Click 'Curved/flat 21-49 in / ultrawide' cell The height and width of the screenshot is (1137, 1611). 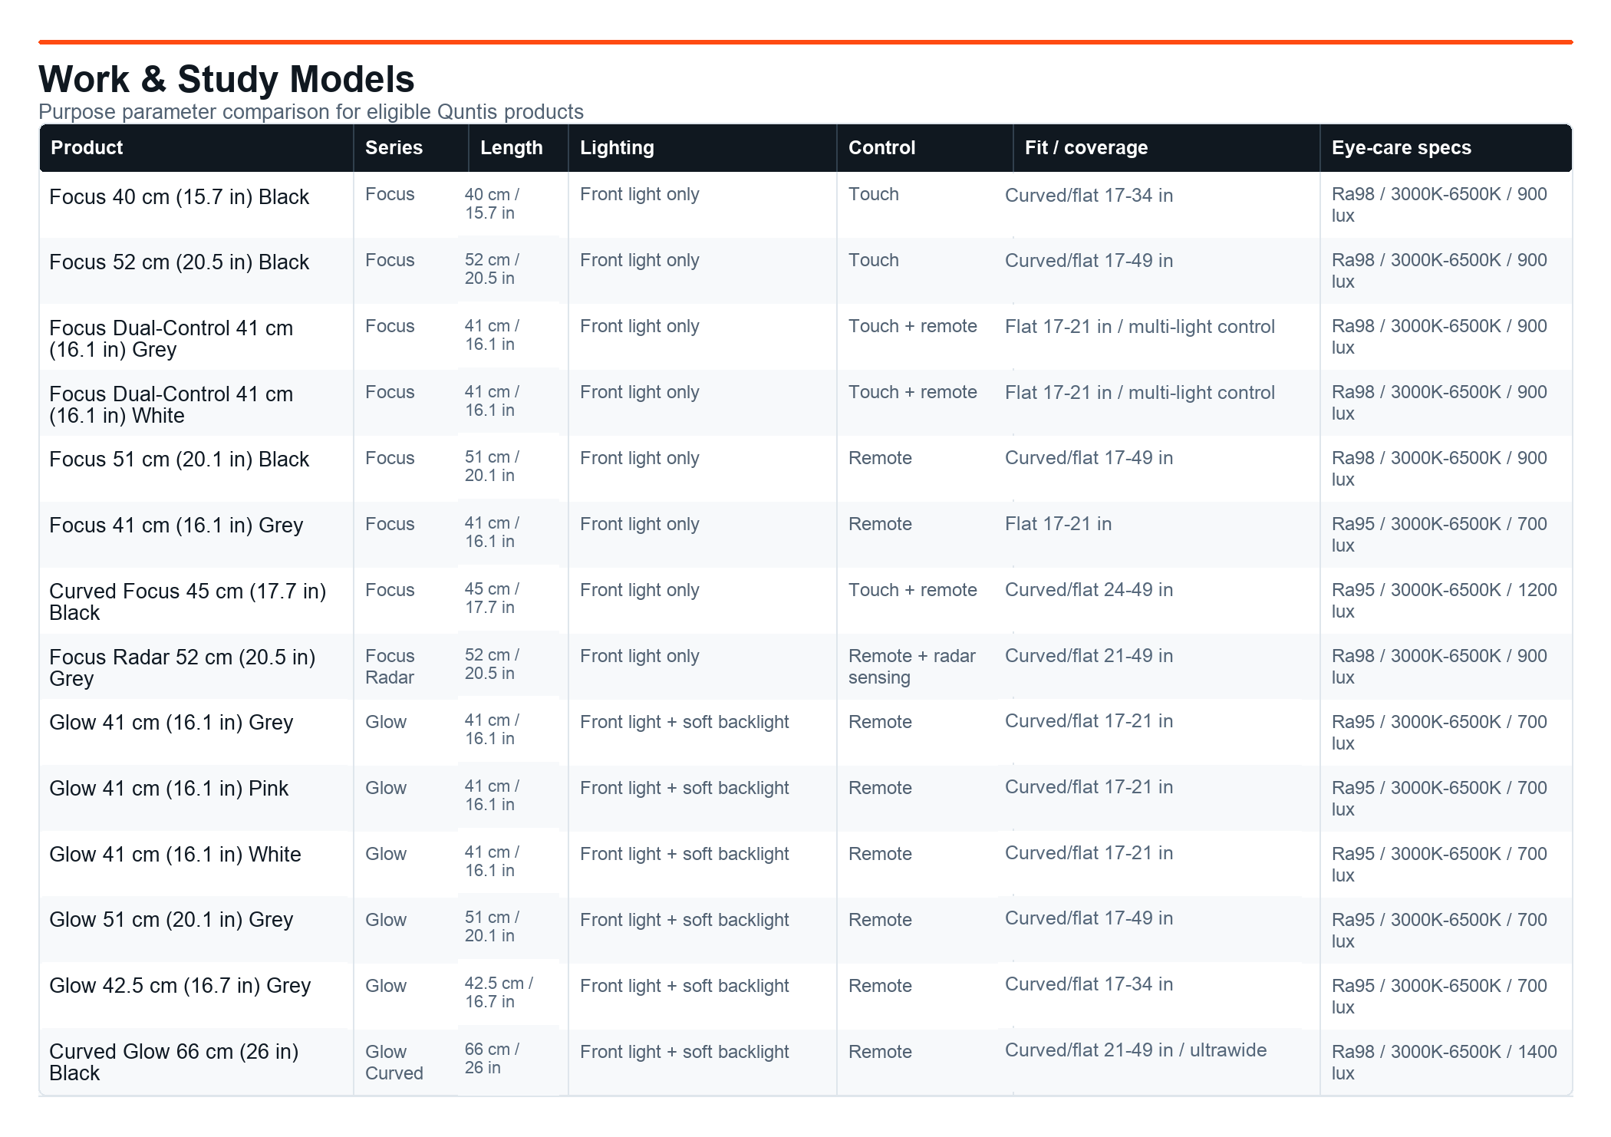(x=1136, y=1050)
